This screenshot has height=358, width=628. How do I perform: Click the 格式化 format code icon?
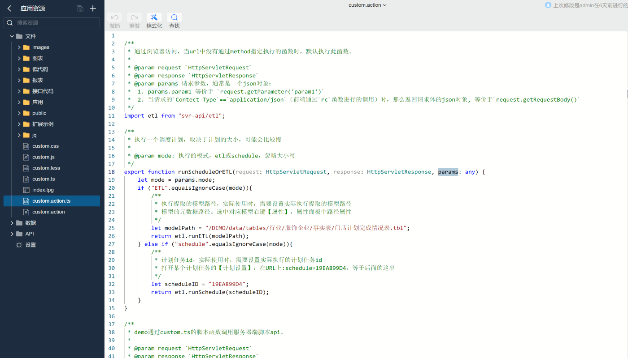coord(154,17)
